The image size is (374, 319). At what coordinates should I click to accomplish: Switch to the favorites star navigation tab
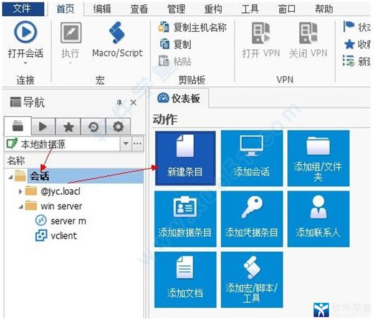pyautogui.click(x=69, y=126)
